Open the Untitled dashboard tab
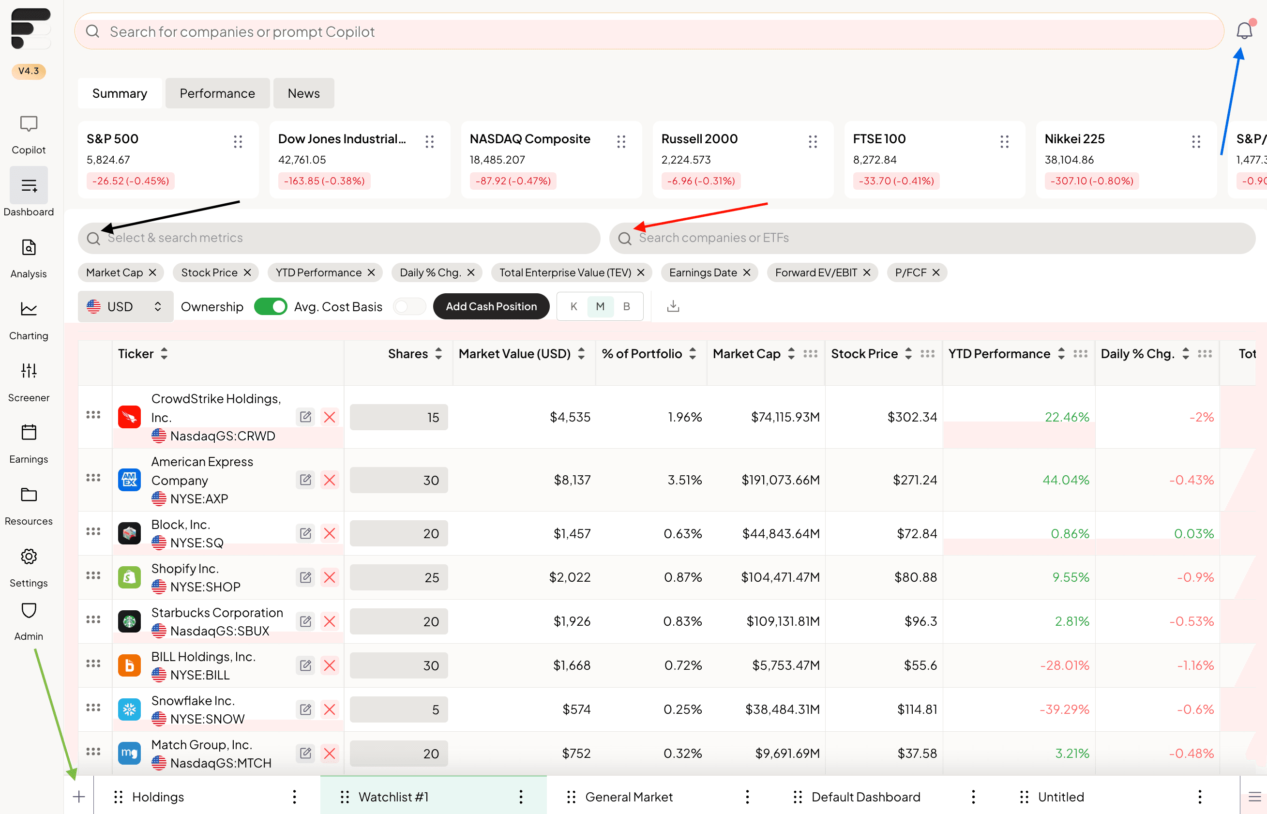This screenshot has height=814, width=1267. 1061,797
